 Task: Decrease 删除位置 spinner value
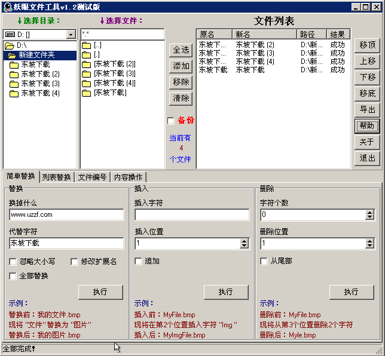point(369,246)
